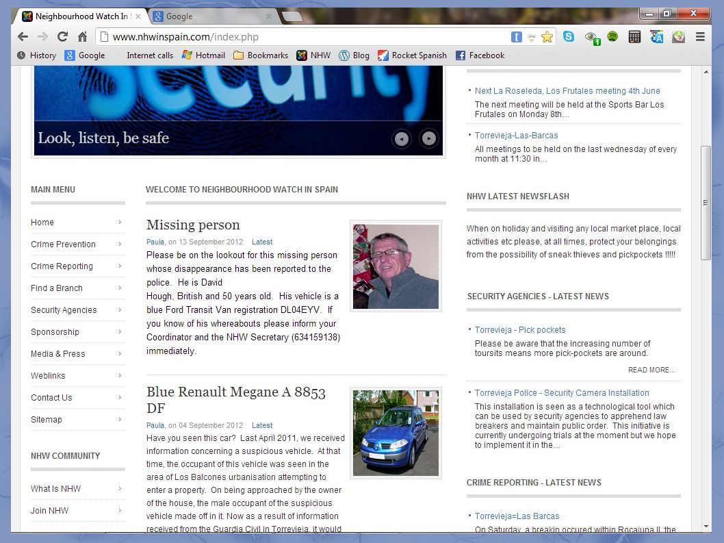Click the arrow beside What Is NHW

pyautogui.click(x=120, y=488)
